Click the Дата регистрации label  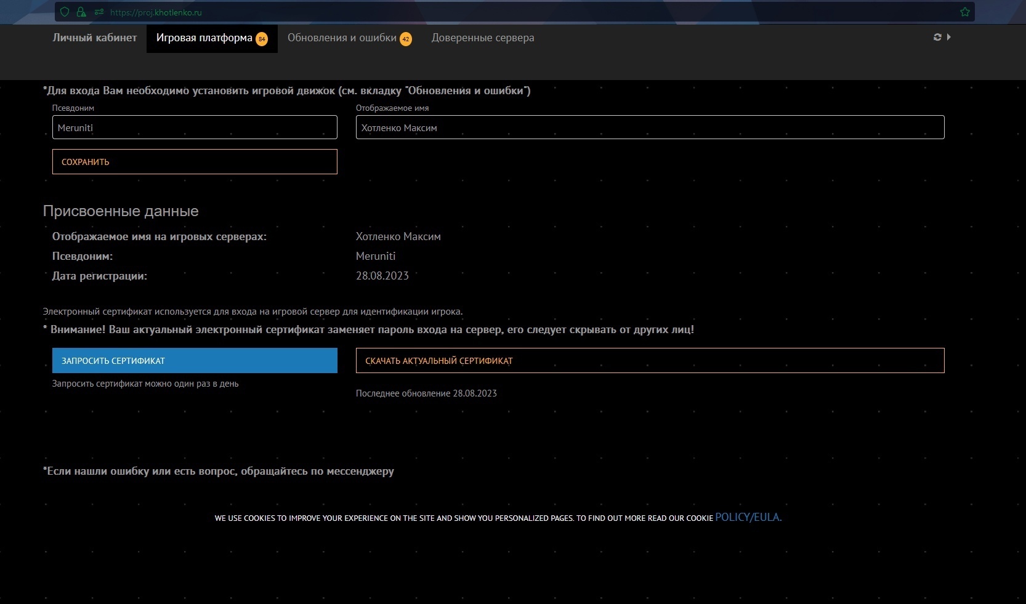pyautogui.click(x=100, y=276)
